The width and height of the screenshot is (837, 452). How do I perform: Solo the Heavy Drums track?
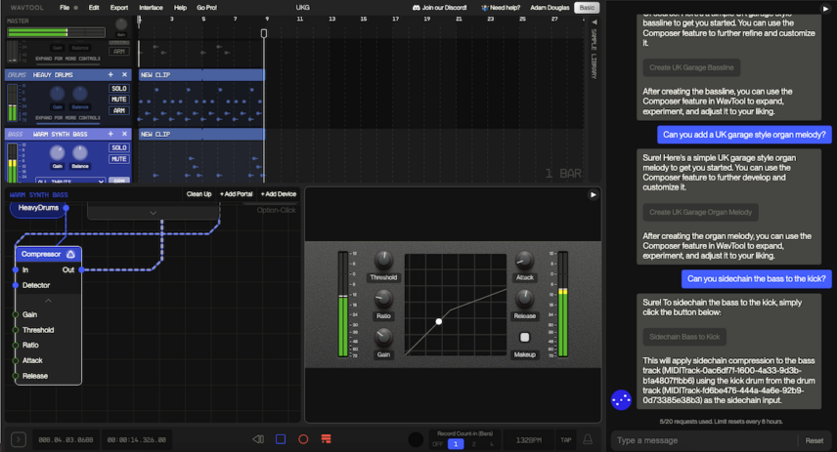(118, 89)
